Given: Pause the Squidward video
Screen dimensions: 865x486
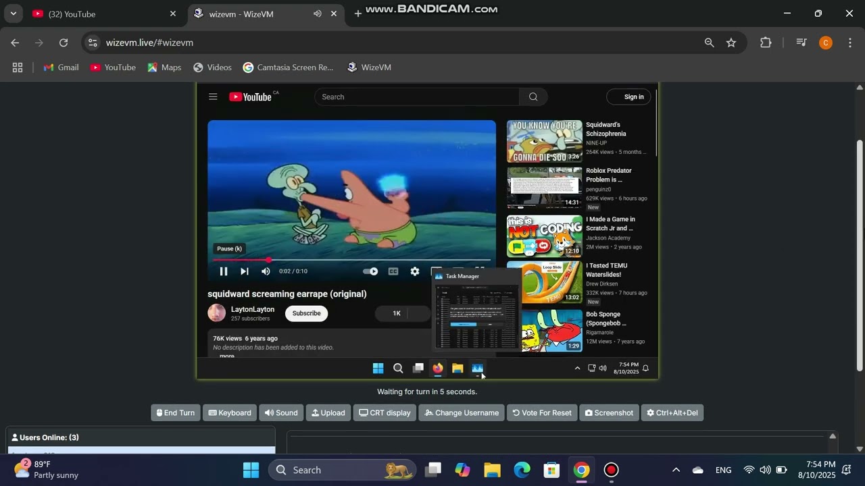Looking at the screenshot, I should click(x=224, y=271).
